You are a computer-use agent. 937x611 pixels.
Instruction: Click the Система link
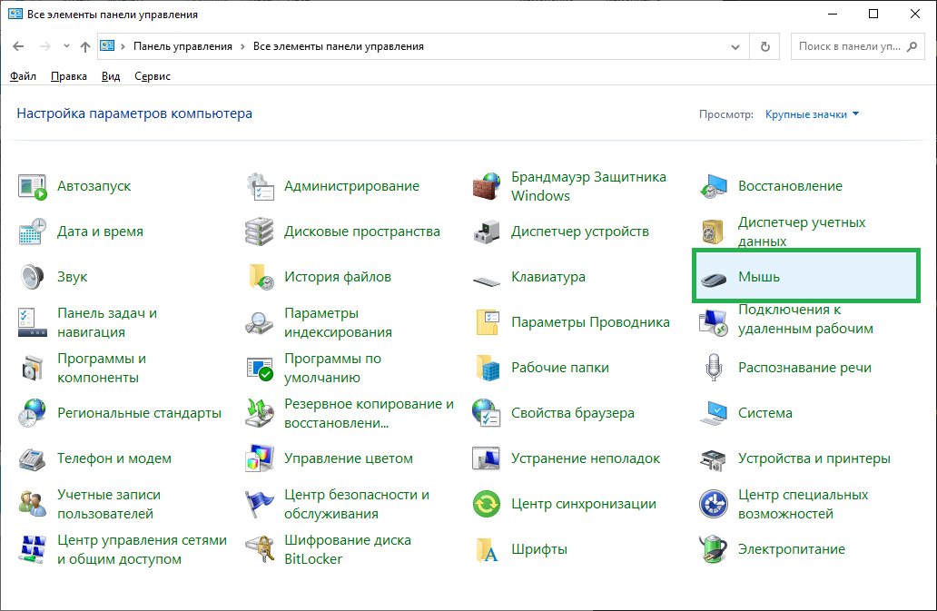pos(764,413)
